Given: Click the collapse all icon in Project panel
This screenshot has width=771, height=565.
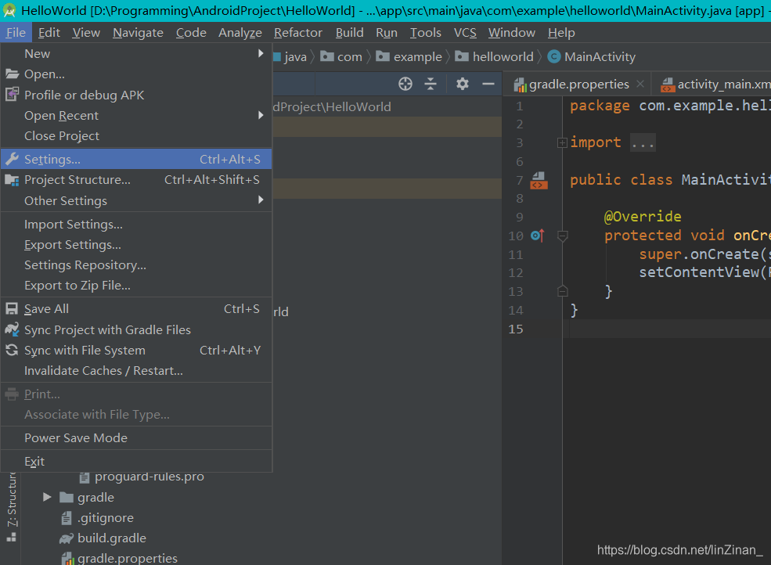Looking at the screenshot, I should [431, 84].
